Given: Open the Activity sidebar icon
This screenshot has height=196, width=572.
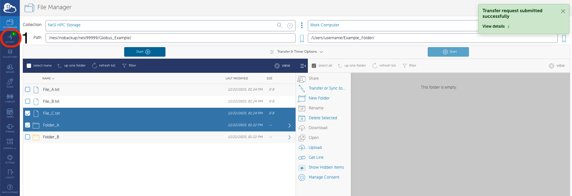Looking at the screenshot, I should (x=10, y=38).
